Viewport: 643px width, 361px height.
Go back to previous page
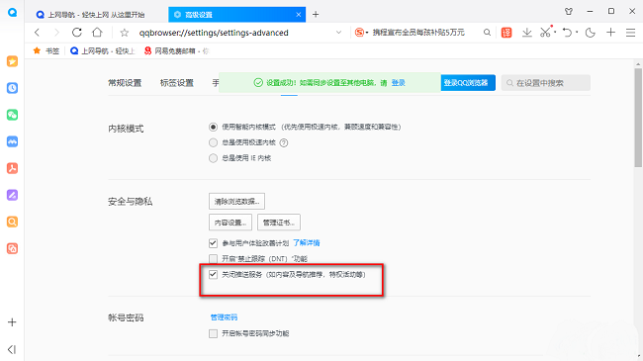(x=37, y=33)
